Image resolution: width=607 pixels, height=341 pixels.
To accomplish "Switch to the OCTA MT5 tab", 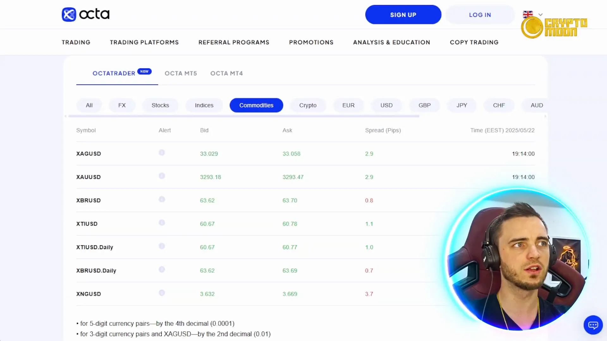I will click(181, 73).
